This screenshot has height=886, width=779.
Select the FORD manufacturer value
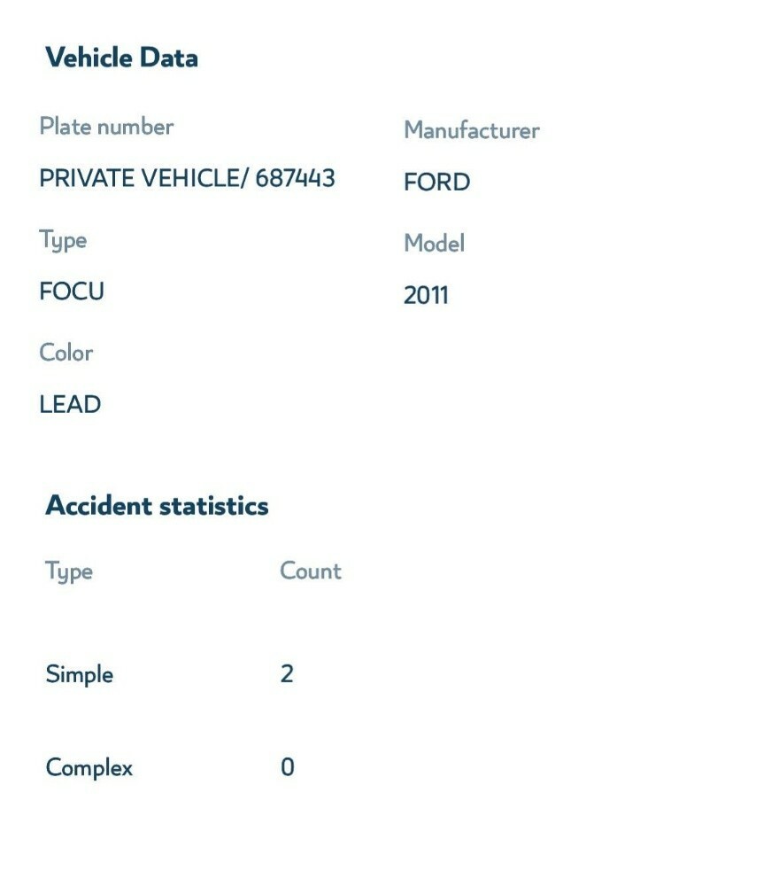click(x=437, y=182)
